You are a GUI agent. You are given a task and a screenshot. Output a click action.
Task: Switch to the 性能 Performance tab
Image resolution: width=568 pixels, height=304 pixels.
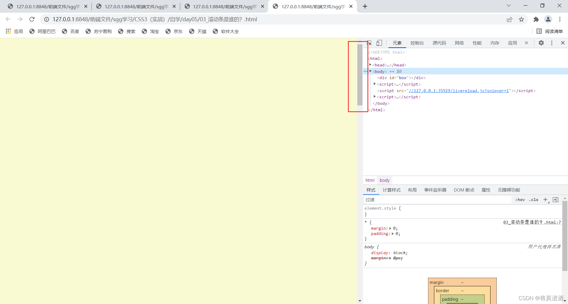(x=477, y=43)
